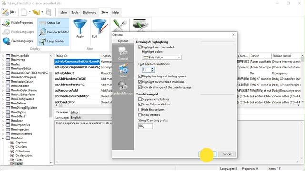
Task: Open the File menu button
Action: pos(9,12)
